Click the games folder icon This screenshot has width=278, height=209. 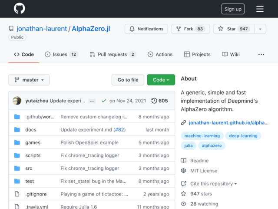(x=17, y=142)
